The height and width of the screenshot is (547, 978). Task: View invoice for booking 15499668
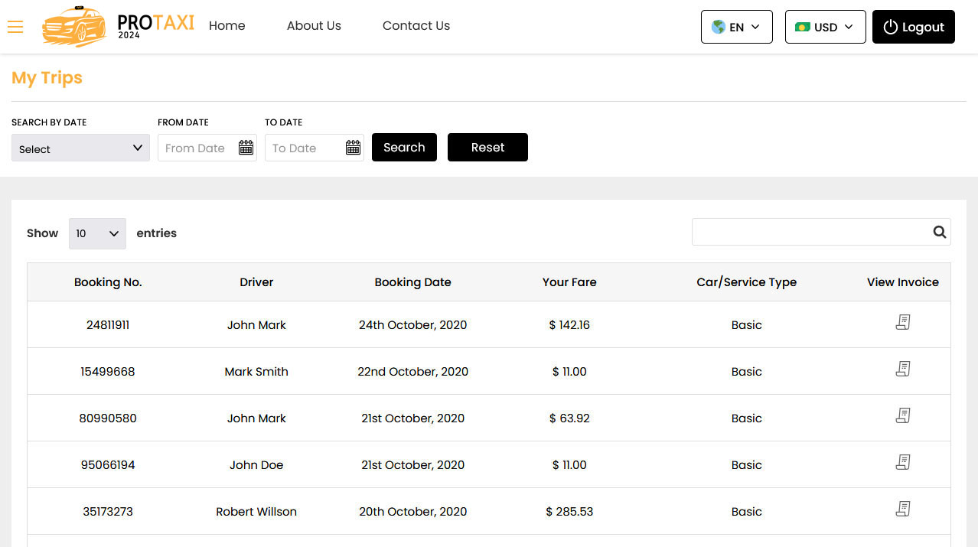pyautogui.click(x=903, y=370)
